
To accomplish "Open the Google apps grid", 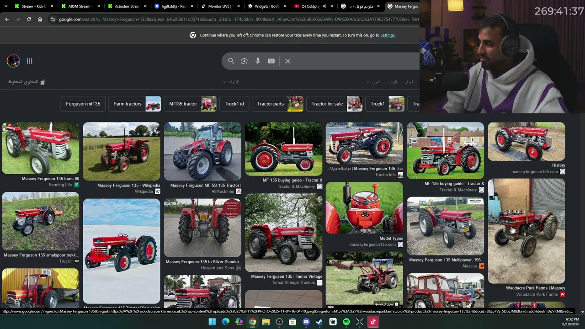I will [30, 61].
